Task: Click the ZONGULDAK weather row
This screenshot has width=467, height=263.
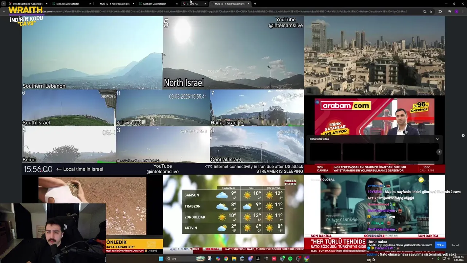Action: tap(233, 217)
